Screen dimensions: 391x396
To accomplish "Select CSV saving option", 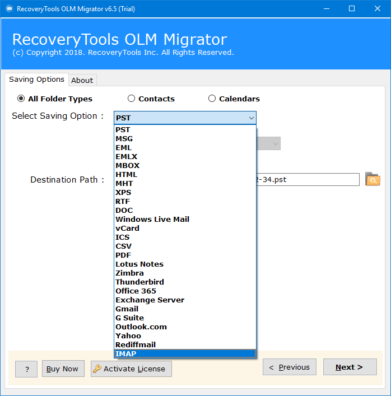I will coord(185,246).
